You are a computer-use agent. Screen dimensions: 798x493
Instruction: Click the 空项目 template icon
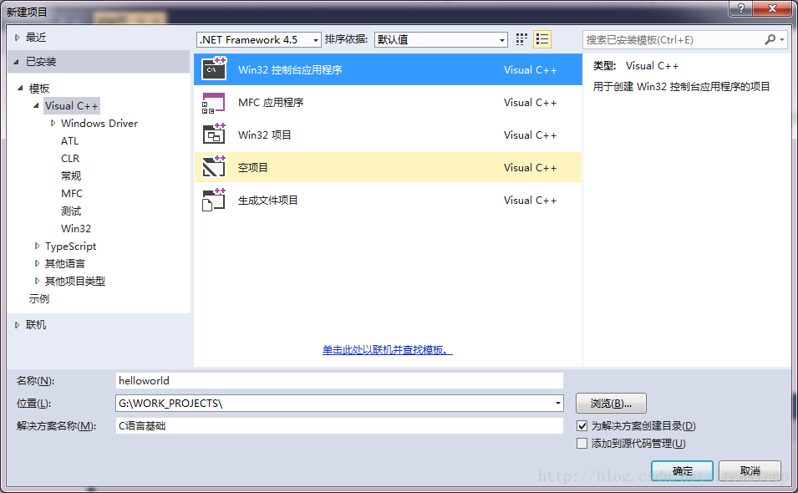click(x=214, y=167)
